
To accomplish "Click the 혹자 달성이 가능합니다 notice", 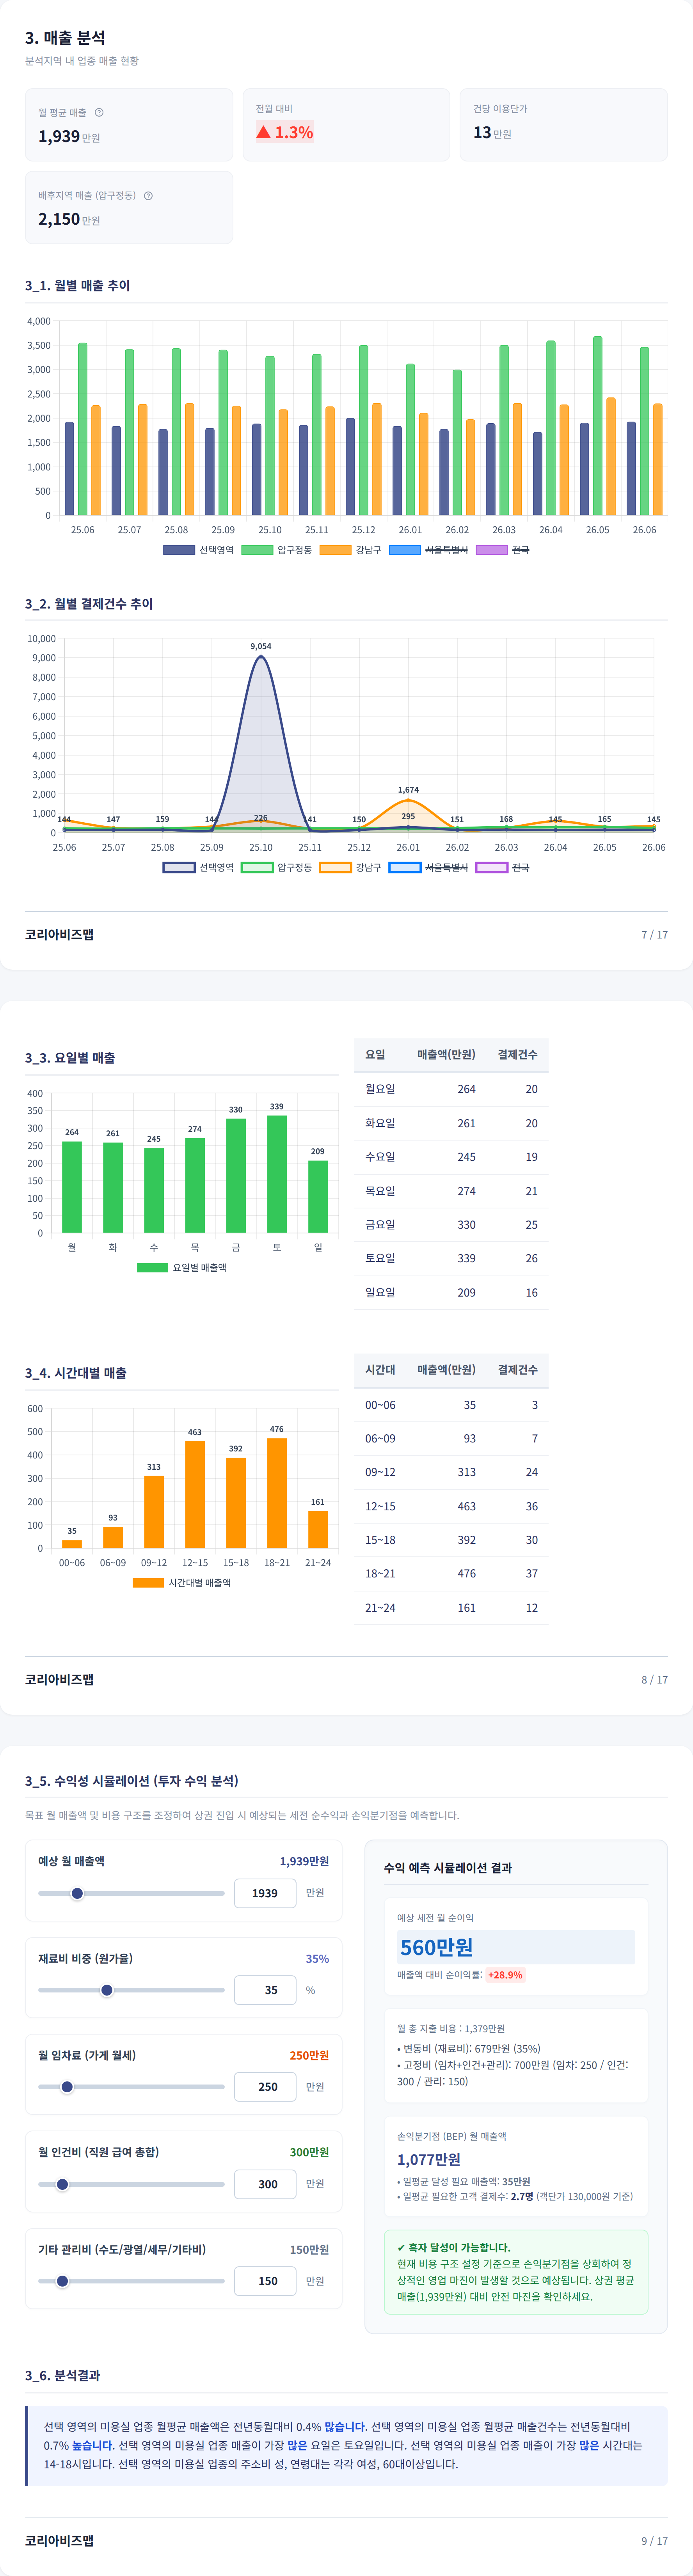I will [516, 2272].
